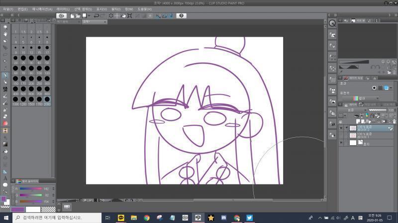The height and width of the screenshot is (223, 398).
Task: Toggle Snap to Ruler
Action: [158, 16]
